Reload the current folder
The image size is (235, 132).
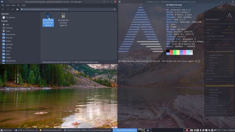pyautogui.click(x=115, y=9)
